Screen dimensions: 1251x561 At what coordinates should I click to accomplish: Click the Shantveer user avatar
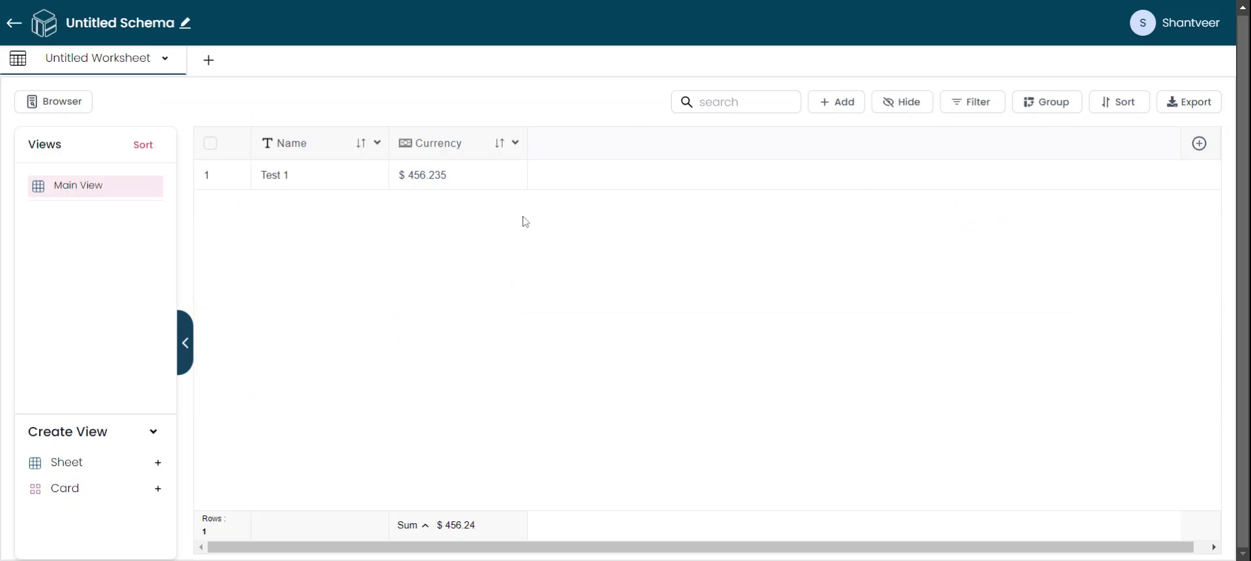(x=1142, y=23)
